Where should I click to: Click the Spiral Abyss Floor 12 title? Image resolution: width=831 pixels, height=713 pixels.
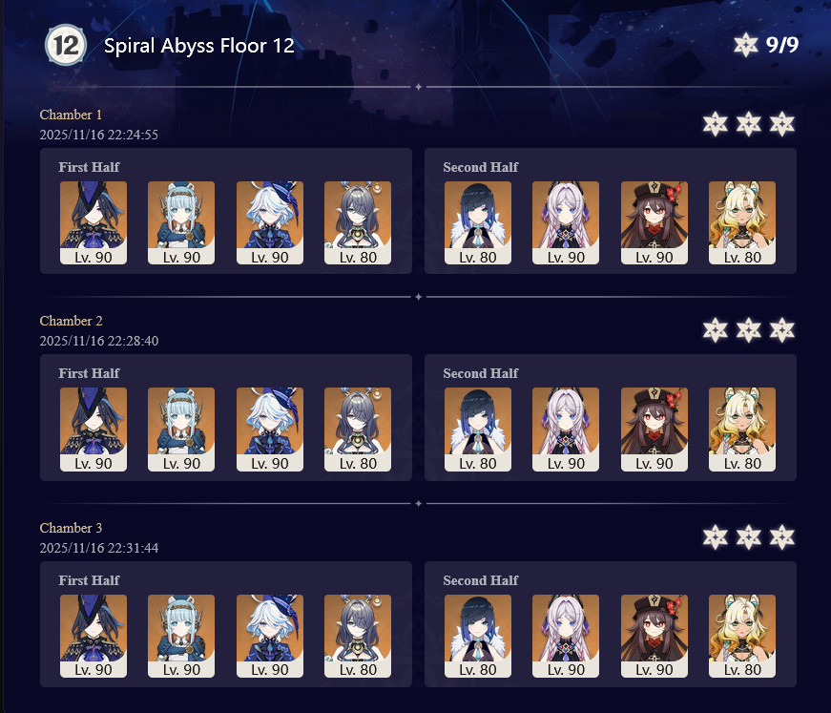[198, 46]
